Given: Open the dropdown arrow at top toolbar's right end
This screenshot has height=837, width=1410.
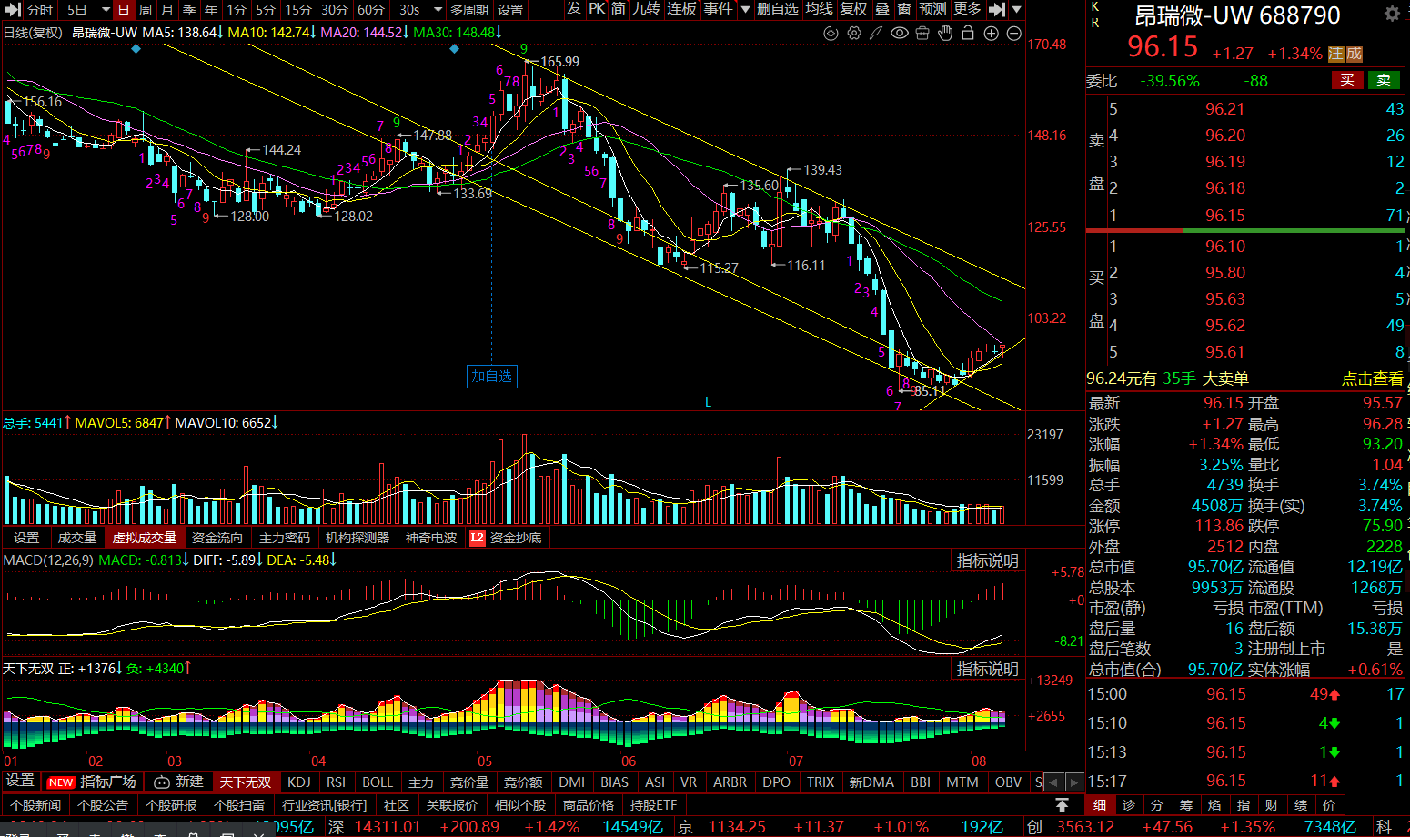Looking at the screenshot, I should tap(1017, 9).
